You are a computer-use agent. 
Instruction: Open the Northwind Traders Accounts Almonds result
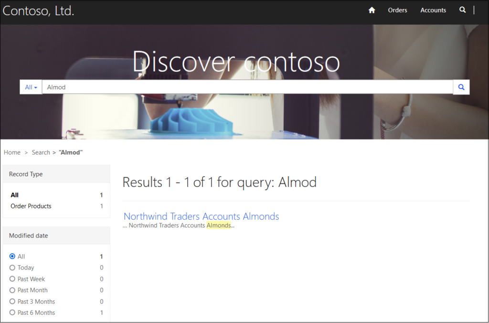coord(202,216)
